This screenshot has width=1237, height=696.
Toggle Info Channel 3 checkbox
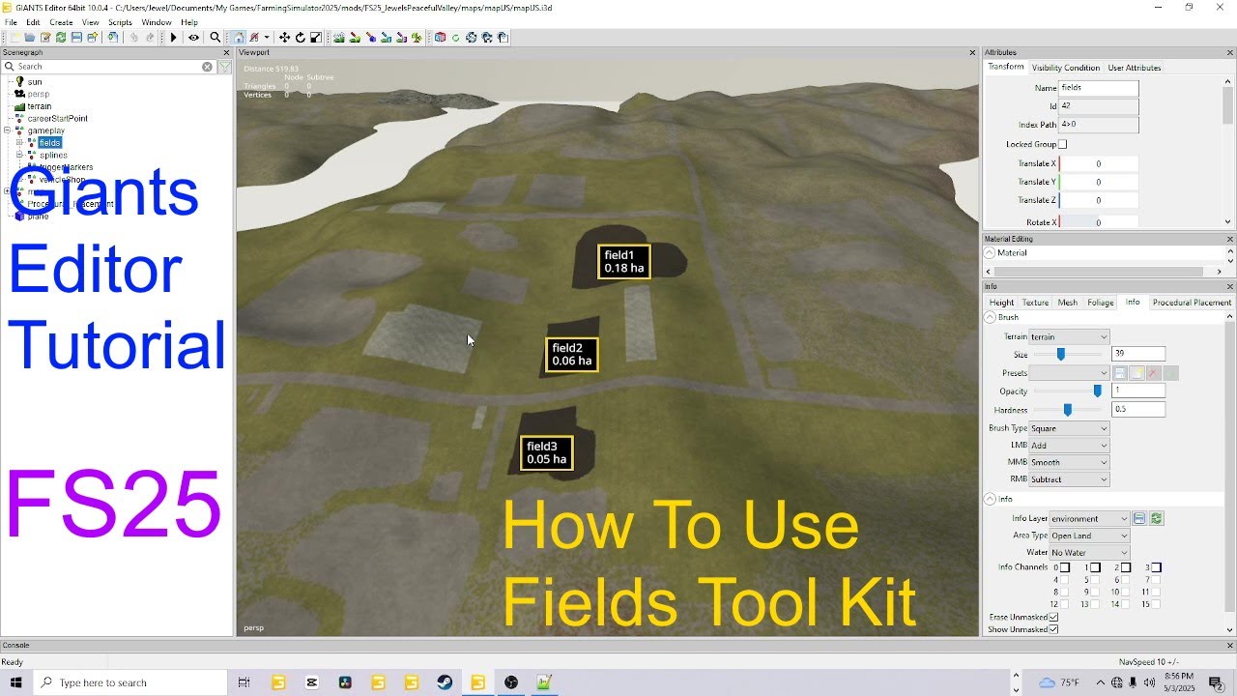click(x=1156, y=567)
